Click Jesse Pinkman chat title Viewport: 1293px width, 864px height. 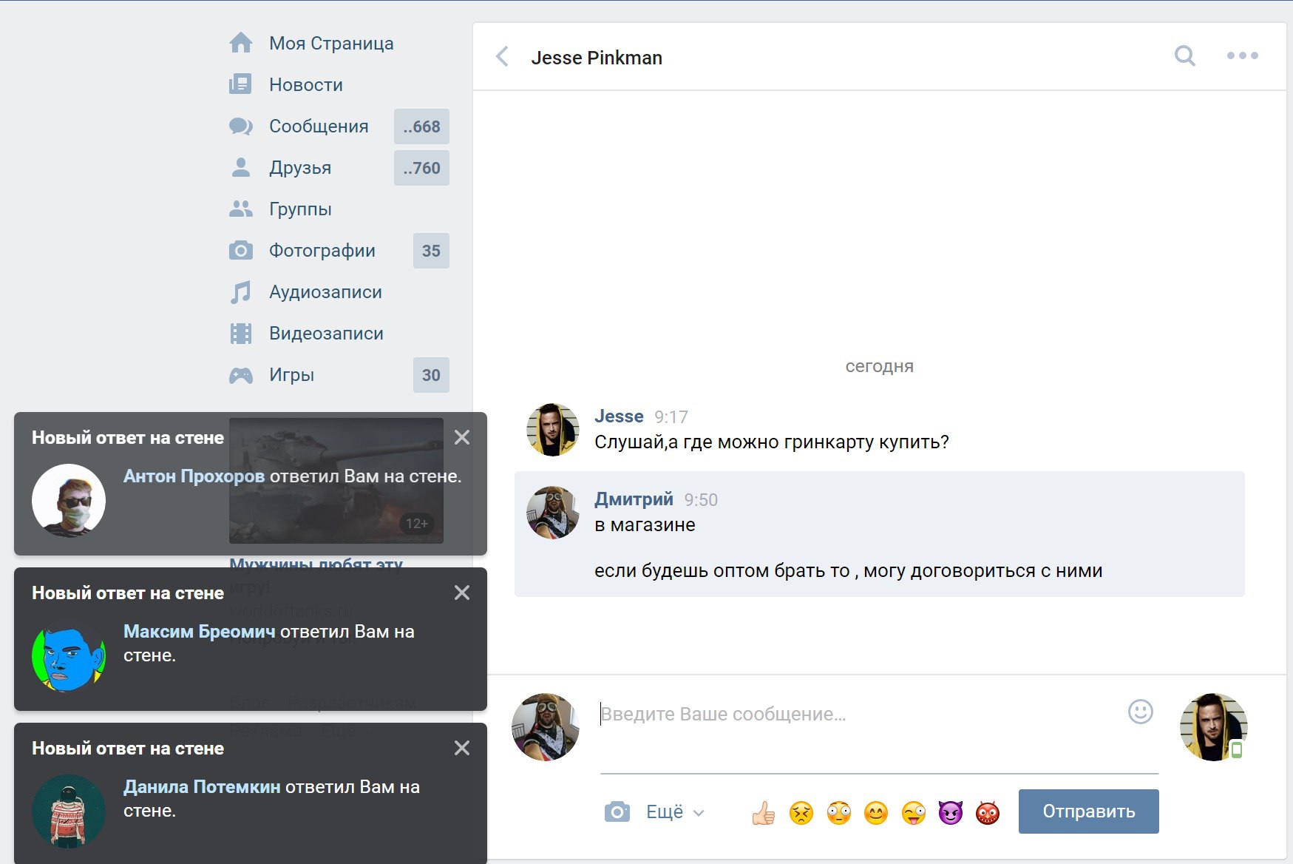(597, 58)
